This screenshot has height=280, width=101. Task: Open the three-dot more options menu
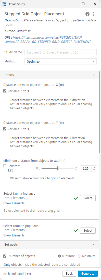point(94,14)
